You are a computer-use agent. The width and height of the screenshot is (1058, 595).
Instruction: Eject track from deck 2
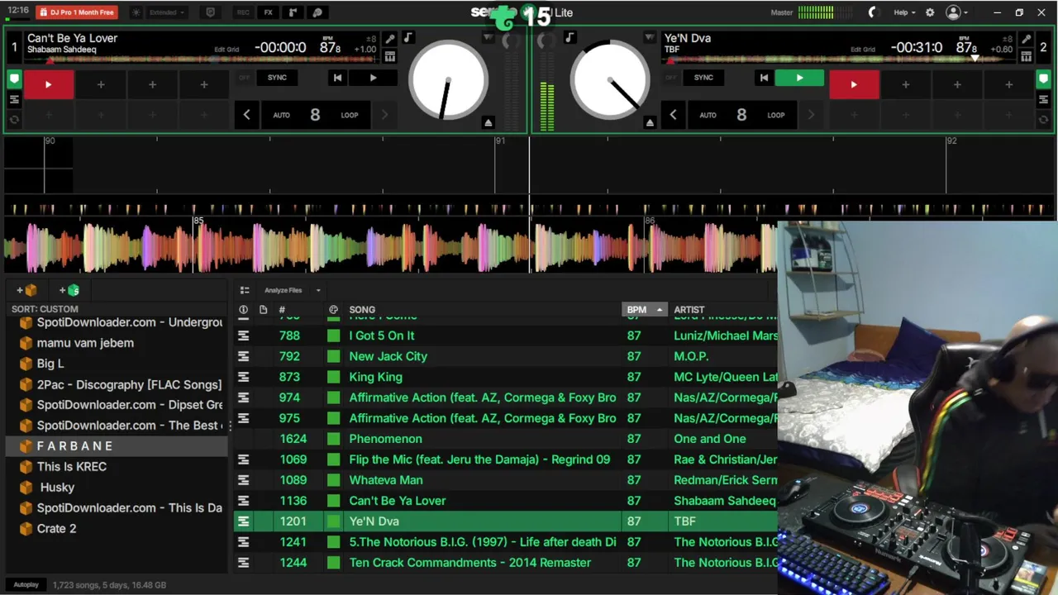[x=650, y=122]
